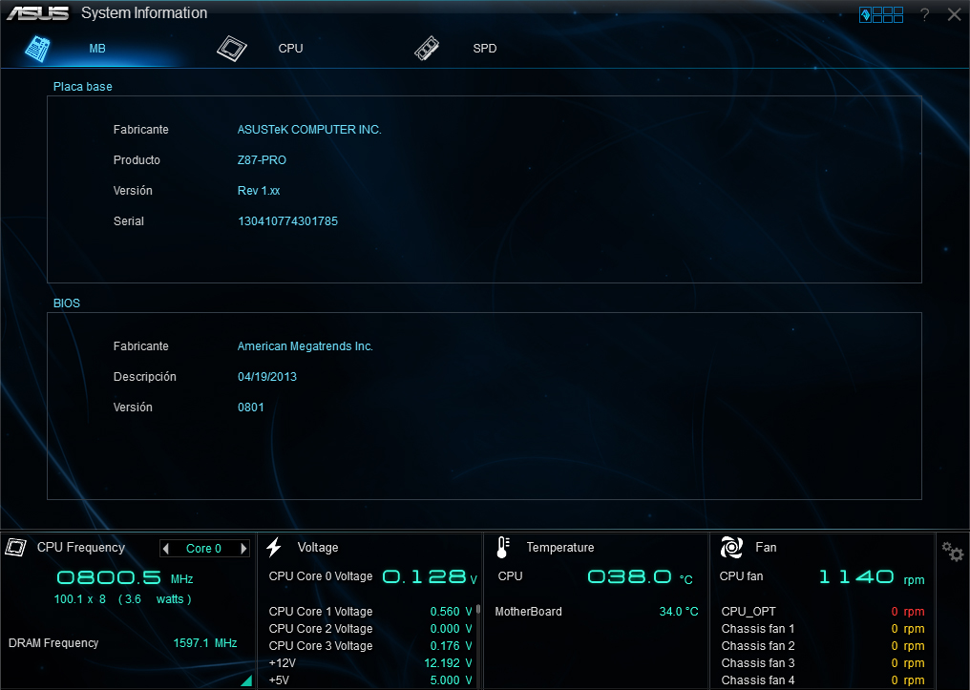Click the Core 0 selector label
This screenshot has height=690, width=970.
pos(203,549)
